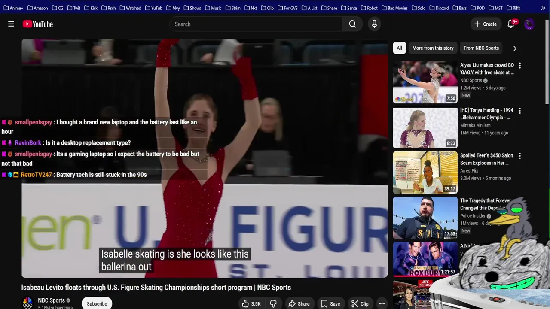Select the From NBC Sports chip

(x=481, y=48)
